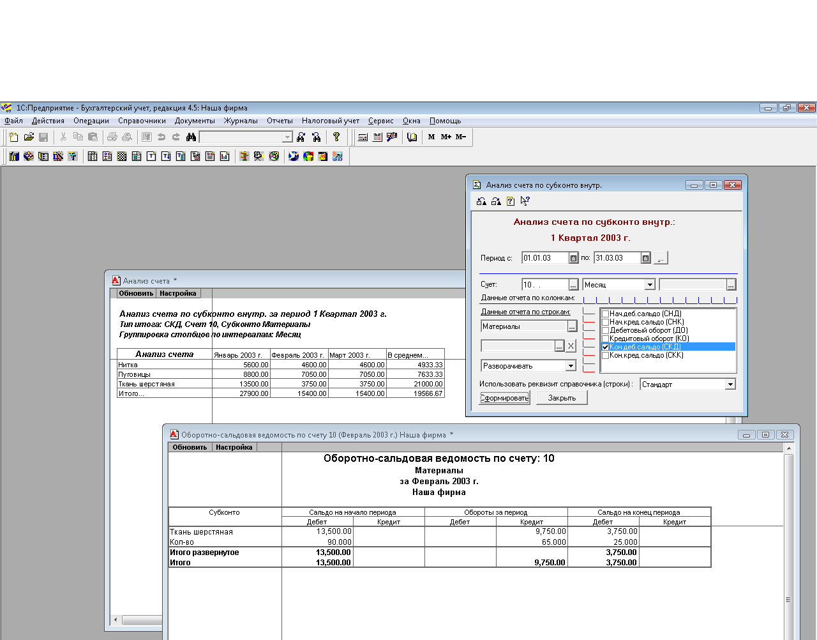
Task: Check the Нач.деб.сальдо (СНД) checkbox
Action: 606,314
